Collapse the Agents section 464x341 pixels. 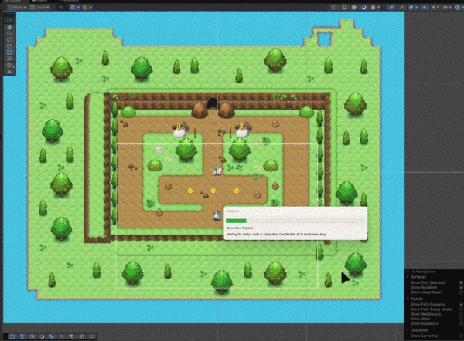coord(408,299)
